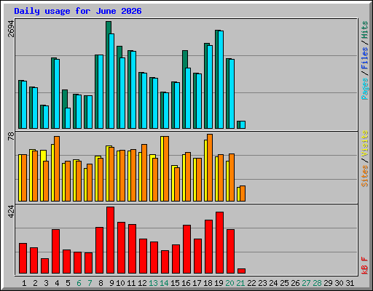Click day 1 on the x-axis
Screen dimensions: 373x291
24,283
